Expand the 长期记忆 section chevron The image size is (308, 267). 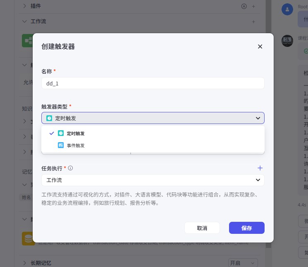(24, 263)
